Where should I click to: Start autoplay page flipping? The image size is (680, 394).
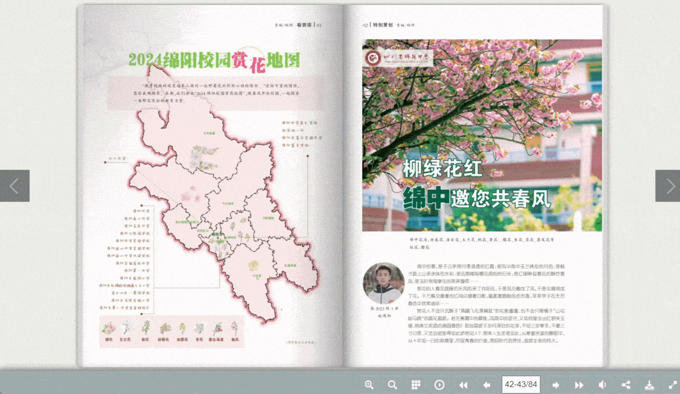pos(439,385)
